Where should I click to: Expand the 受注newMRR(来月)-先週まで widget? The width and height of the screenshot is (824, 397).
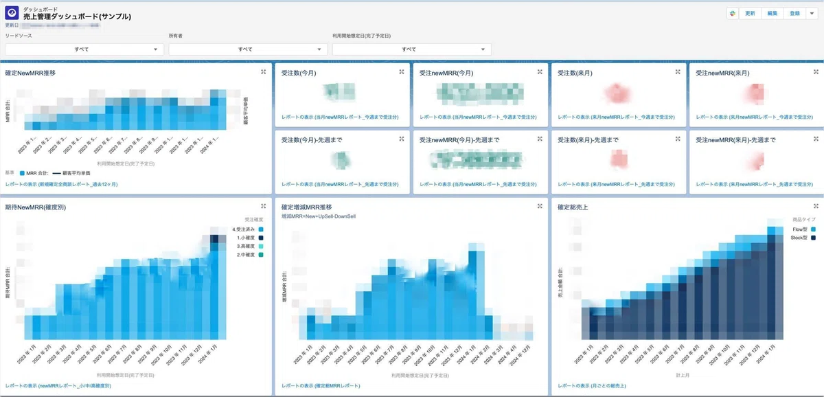click(x=816, y=139)
